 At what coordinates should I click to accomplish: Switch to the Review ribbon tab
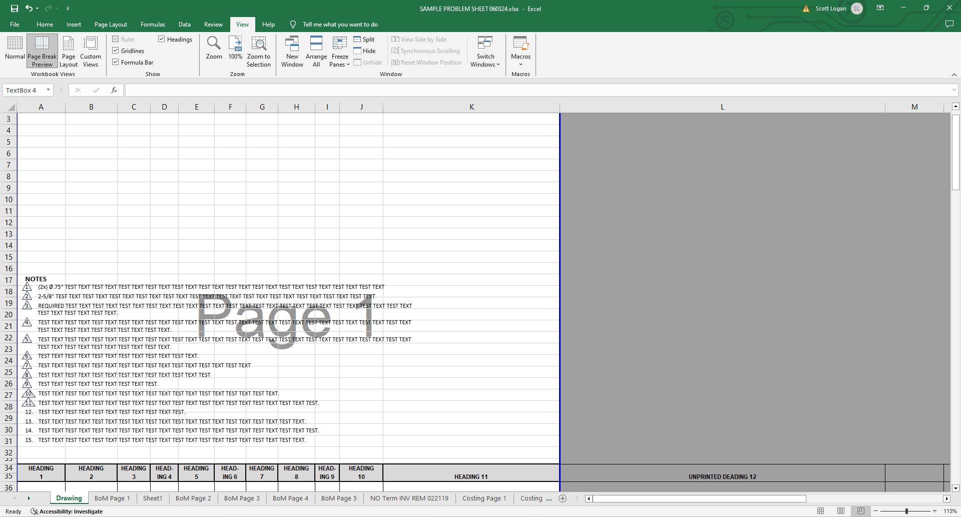click(x=213, y=24)
